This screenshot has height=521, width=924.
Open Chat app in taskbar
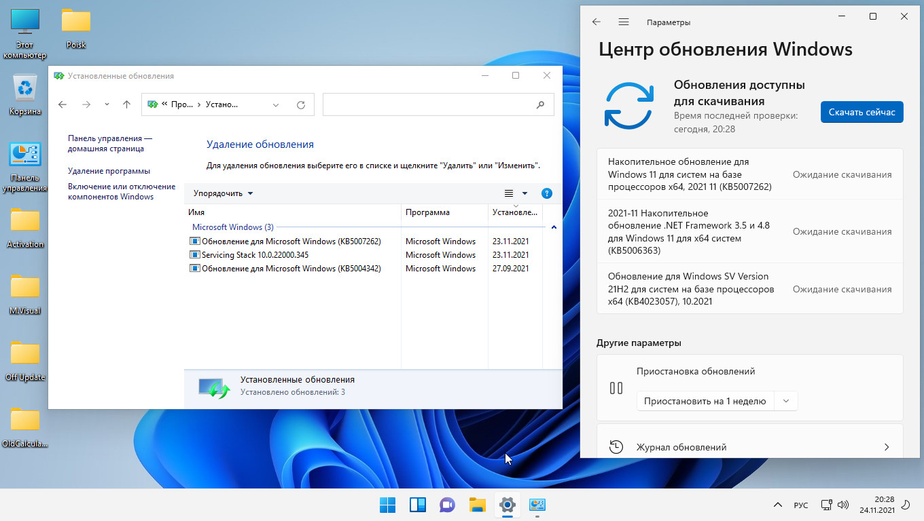[447, 505]
